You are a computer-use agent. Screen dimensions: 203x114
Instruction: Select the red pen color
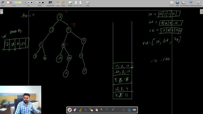click(11, 3)
